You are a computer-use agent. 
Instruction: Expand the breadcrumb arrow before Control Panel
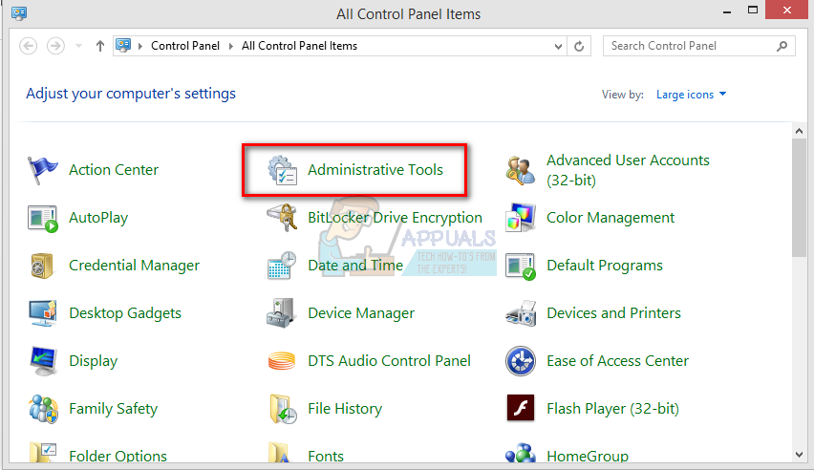(140, 46)
